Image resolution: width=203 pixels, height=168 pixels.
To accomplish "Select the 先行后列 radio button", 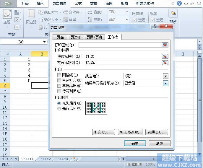I will (x=59, y=108).
